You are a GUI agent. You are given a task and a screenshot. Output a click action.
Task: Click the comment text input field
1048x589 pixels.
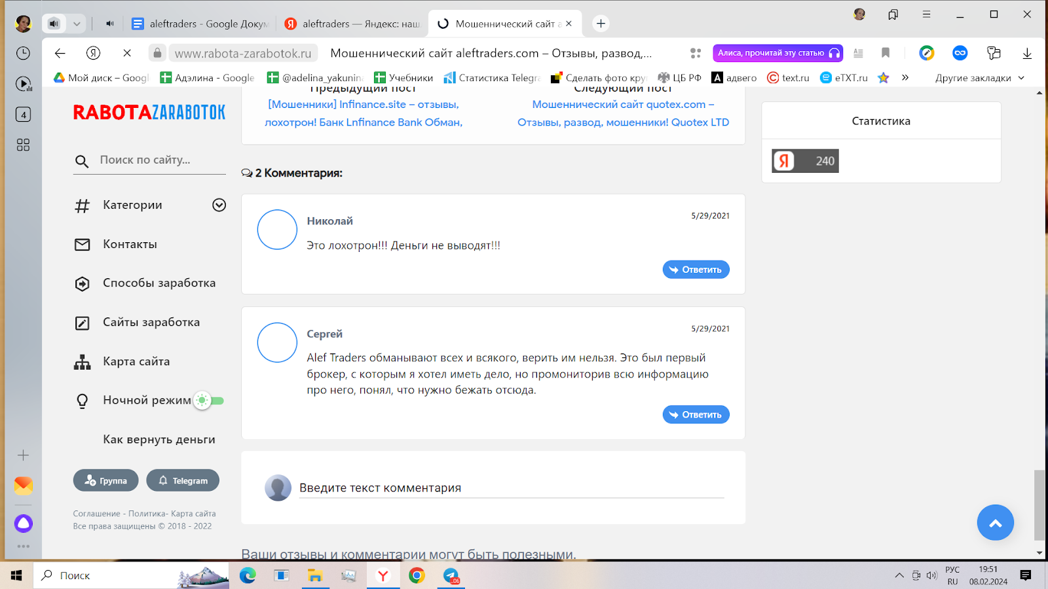pos(512,488)
